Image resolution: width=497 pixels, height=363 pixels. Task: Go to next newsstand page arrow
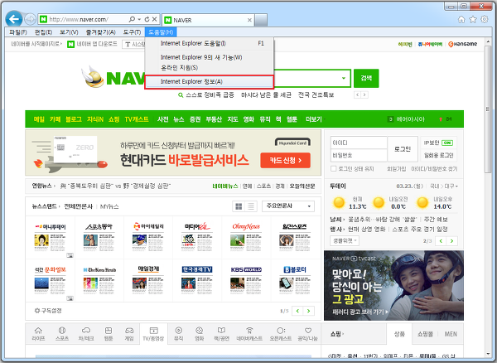pos(308,311)
